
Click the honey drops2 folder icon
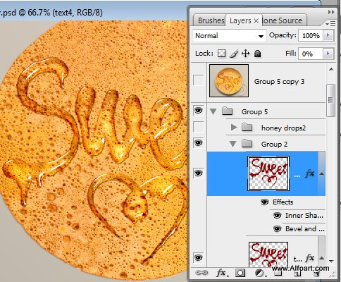(x=247, y=128)
